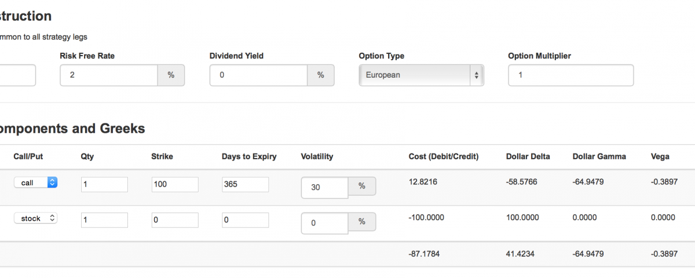Viewport: 695px width, 278px height.
Task: Click the Dividend Yield input field
Action: pos(258,75)
